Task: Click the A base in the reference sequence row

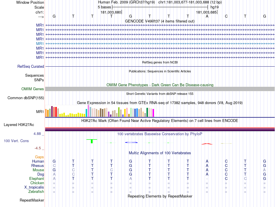Action: coord(207,16)
